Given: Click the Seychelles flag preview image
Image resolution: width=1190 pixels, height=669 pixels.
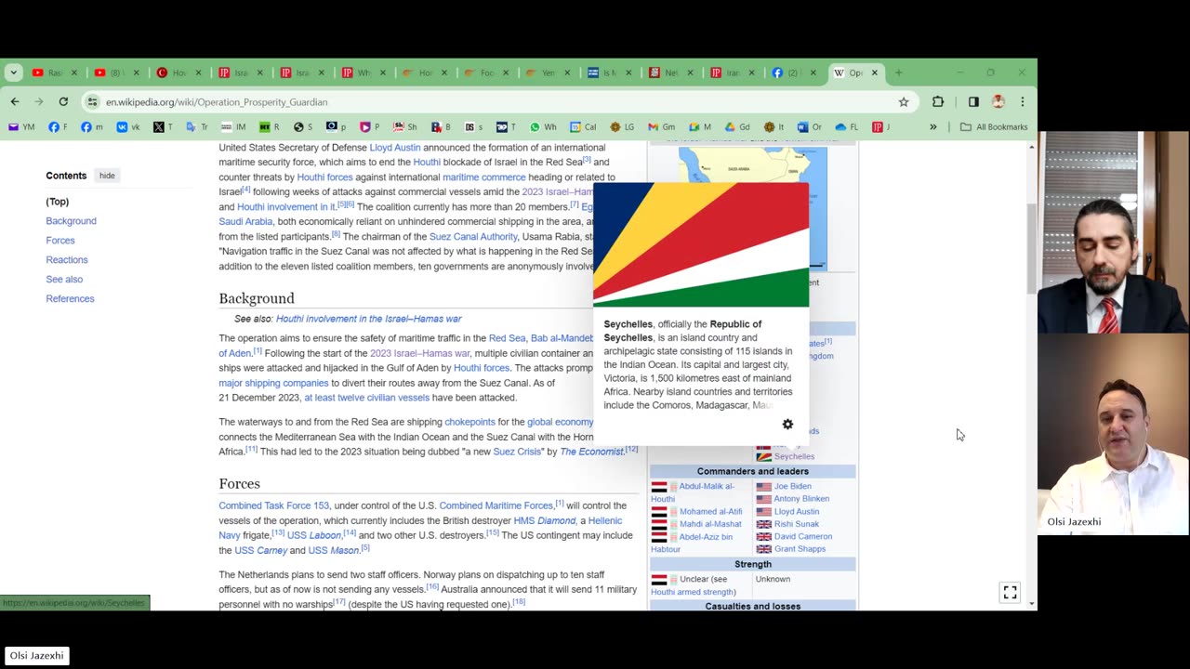Looking at the screenshot, I should 701,244.
